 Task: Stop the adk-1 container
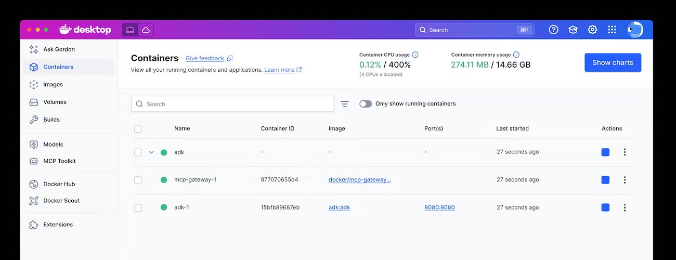[x=605, y=207]
